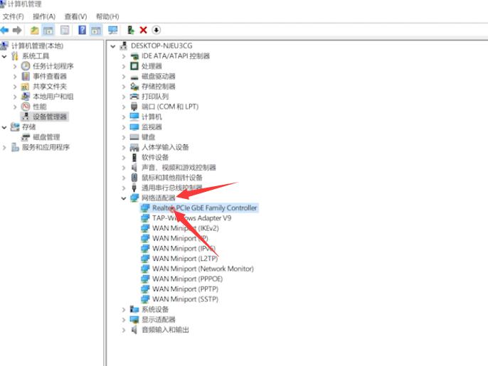Select 磁盘管理 in left tree
The width and height of the screenshot is (488, 366).
tap(46, 137)
